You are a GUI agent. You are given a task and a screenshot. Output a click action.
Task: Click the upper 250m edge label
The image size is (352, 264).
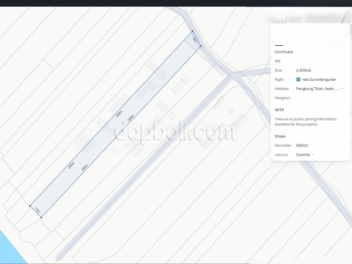tap(119, 114)
